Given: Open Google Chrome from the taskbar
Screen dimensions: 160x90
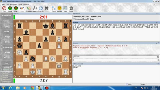Looking at the screenshot, I should pyautogui.click(x=32, y=88).
